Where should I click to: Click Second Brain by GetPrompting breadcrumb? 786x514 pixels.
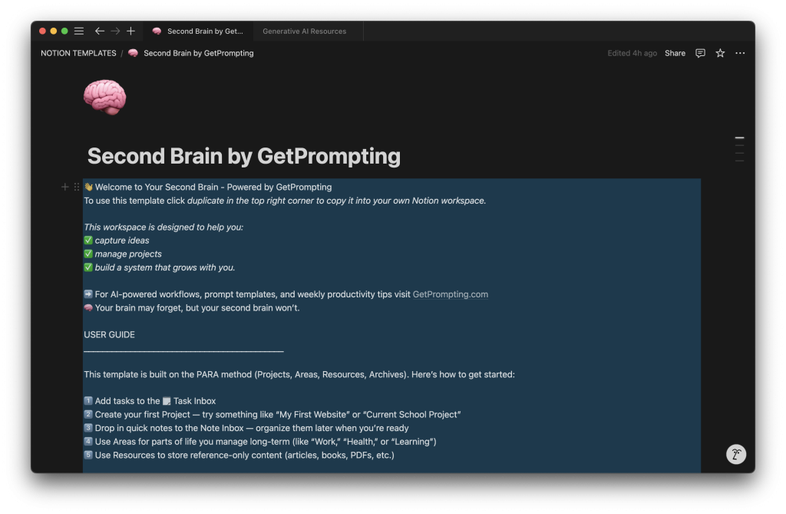[191, 53]
